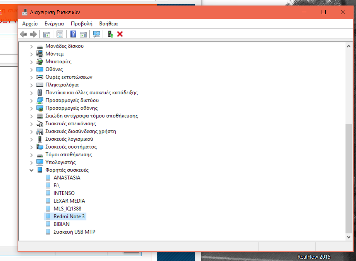Viewport: 356px width, 261px height.
Task: Click the Device Manager title bar icon
Action: click(24, 12)
